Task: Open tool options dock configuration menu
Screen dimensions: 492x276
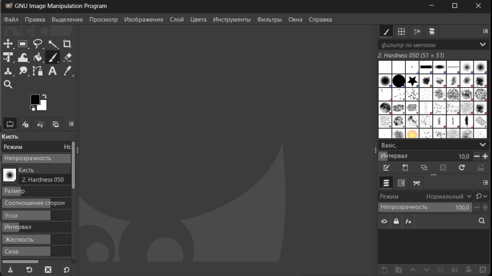Action: coord(71,124)
